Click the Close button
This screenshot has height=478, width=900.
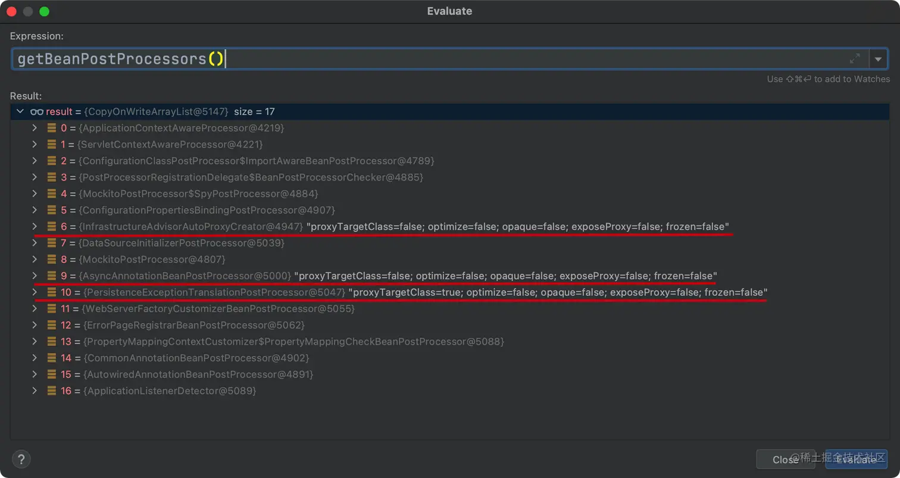coord(787,459)
